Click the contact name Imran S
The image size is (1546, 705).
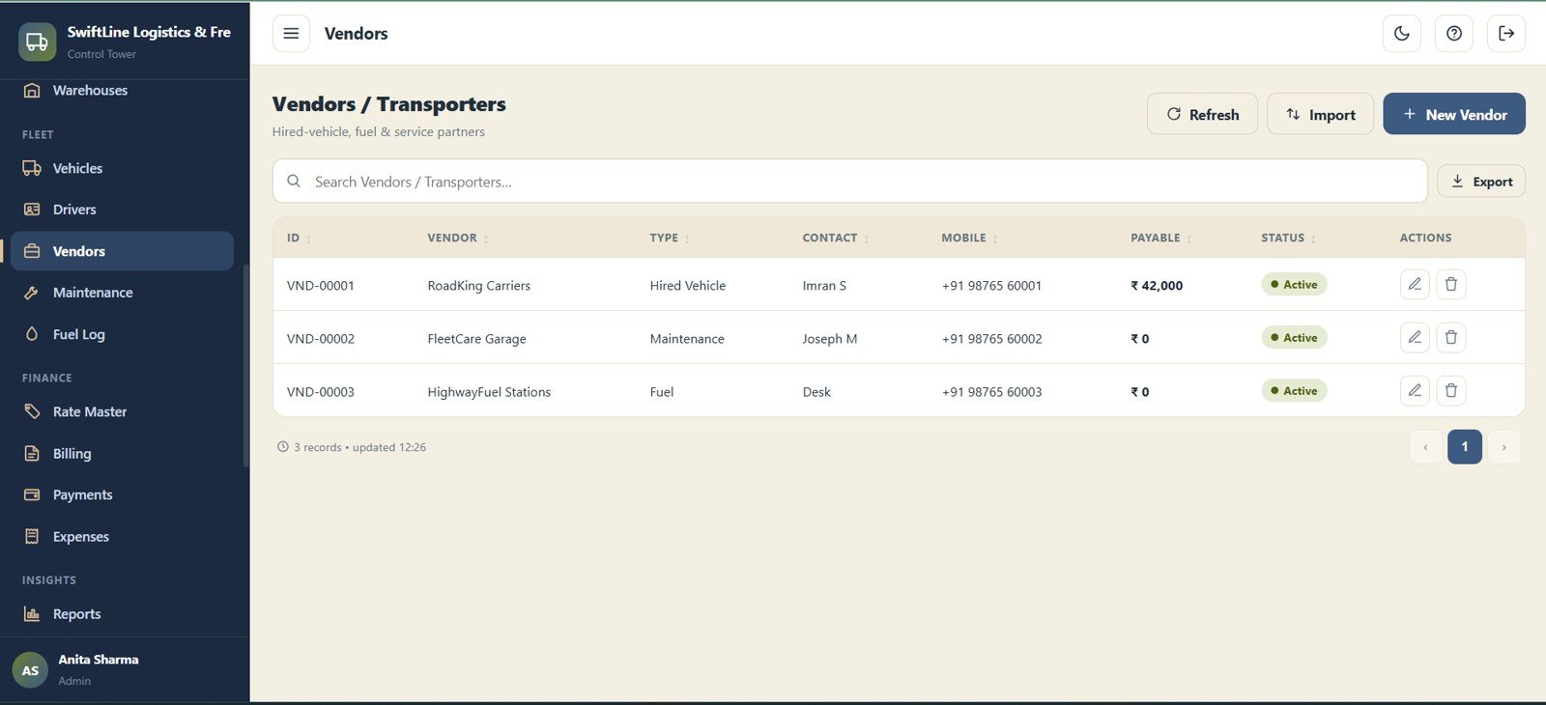pyautogui.click(x=824, y=286)
